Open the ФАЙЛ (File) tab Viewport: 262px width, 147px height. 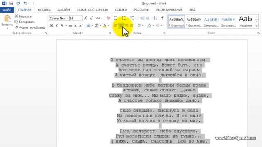point(7,10)
